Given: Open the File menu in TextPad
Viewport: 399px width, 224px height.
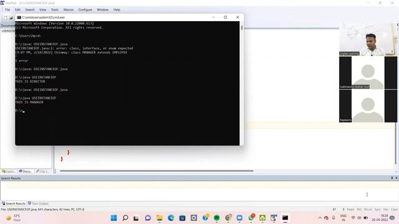Looking at the screenshot, I should [7, 10].
